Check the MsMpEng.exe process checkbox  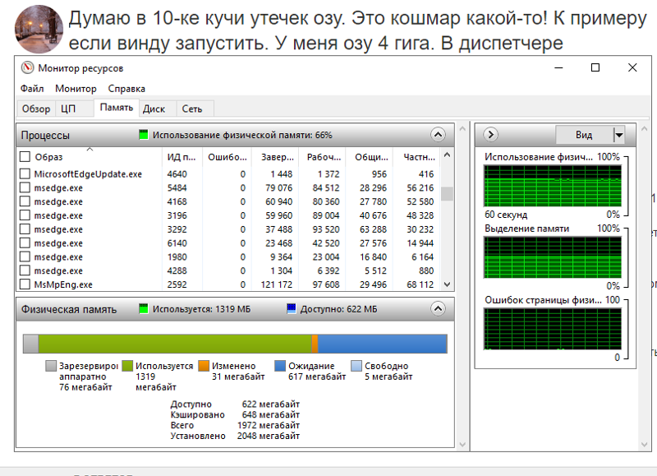[25, 285]
